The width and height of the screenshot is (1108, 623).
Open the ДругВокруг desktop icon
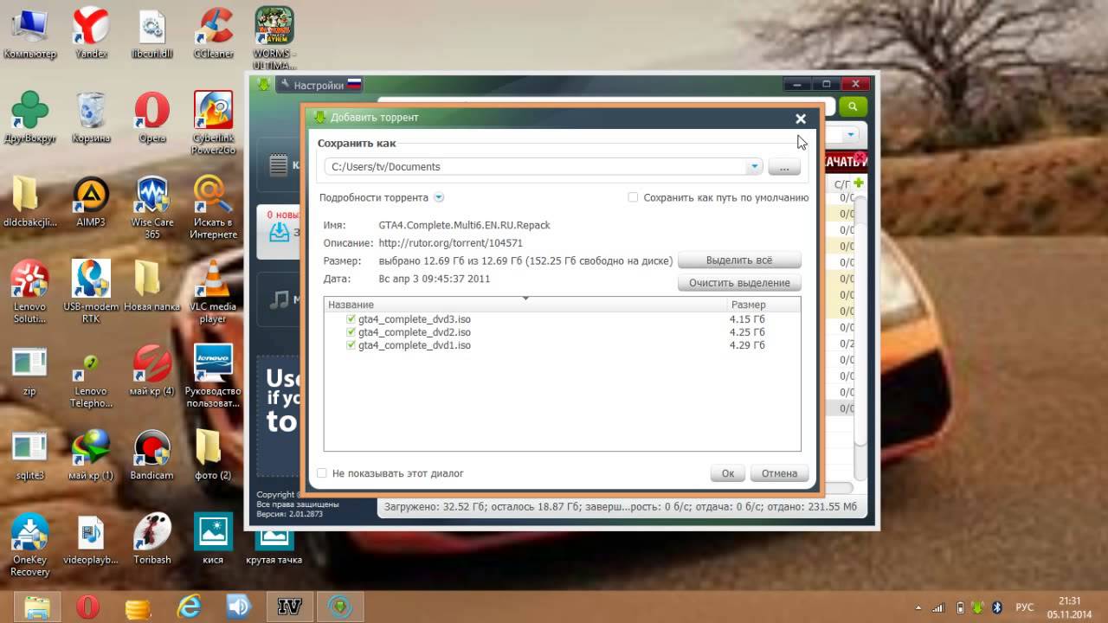coord(29,117)
